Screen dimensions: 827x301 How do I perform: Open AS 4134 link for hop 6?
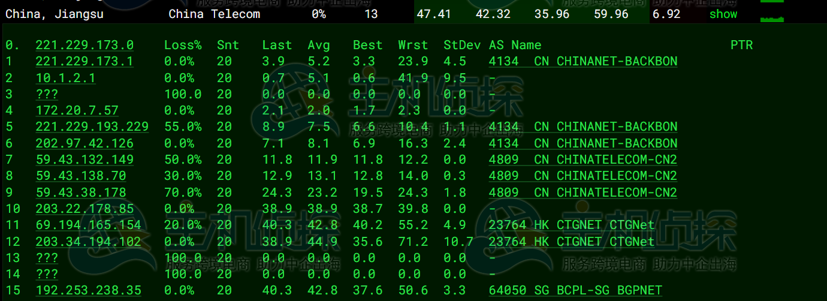(x=583, y=143)
